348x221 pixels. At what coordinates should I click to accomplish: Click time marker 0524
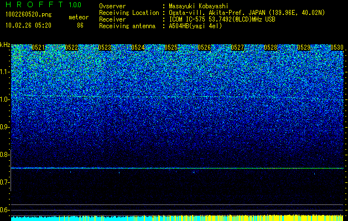pos(138,48)
